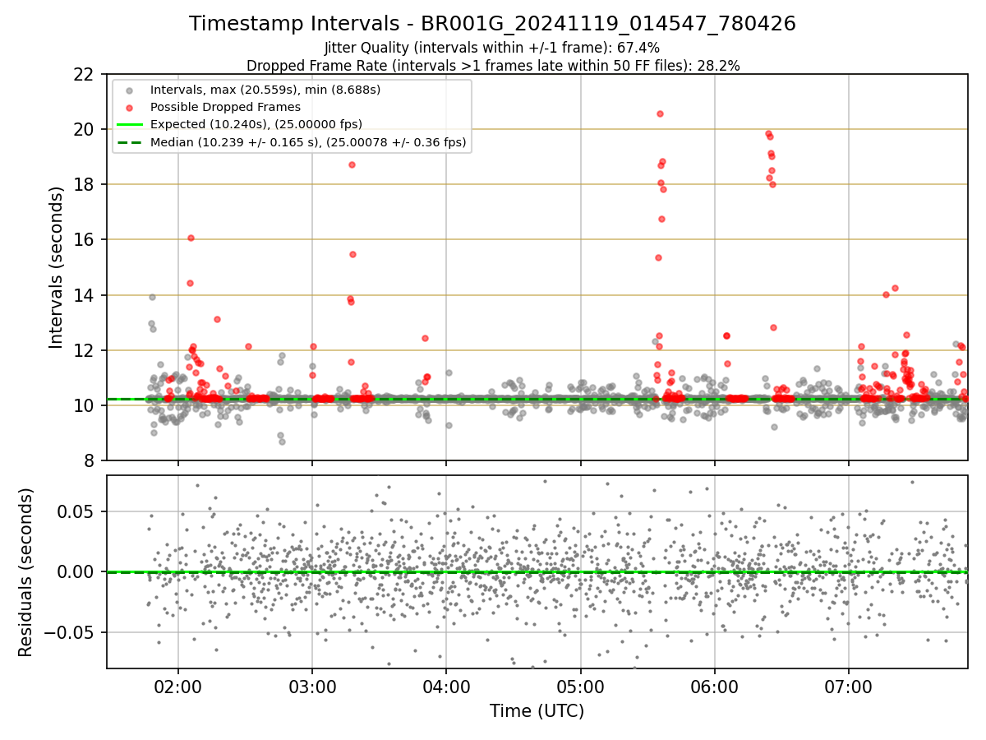Click the '8' tick on the intervals axis
This screenshot has width=986, height=740.
pyautogui.click(x=89, y=460)
